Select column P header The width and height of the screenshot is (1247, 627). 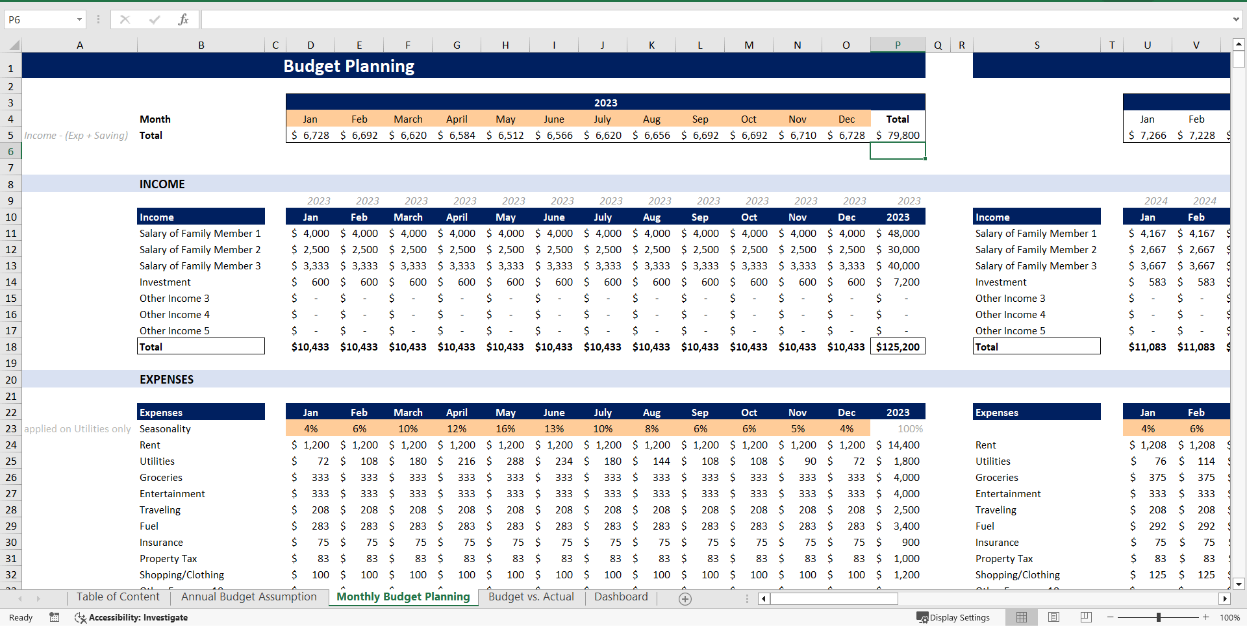click(898, 45)
